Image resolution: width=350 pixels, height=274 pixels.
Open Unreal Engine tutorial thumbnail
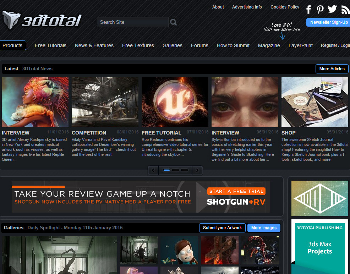175,102
